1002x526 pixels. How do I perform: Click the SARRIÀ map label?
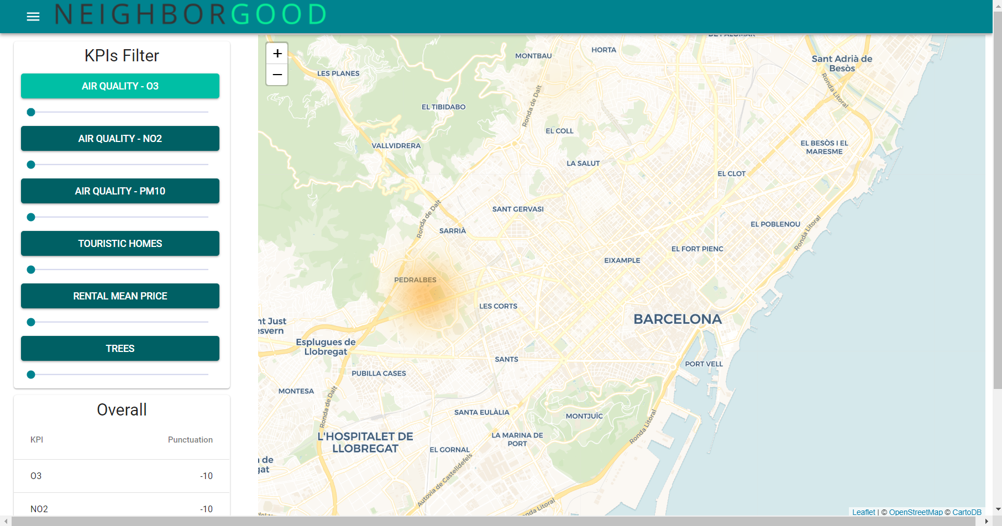453,231
